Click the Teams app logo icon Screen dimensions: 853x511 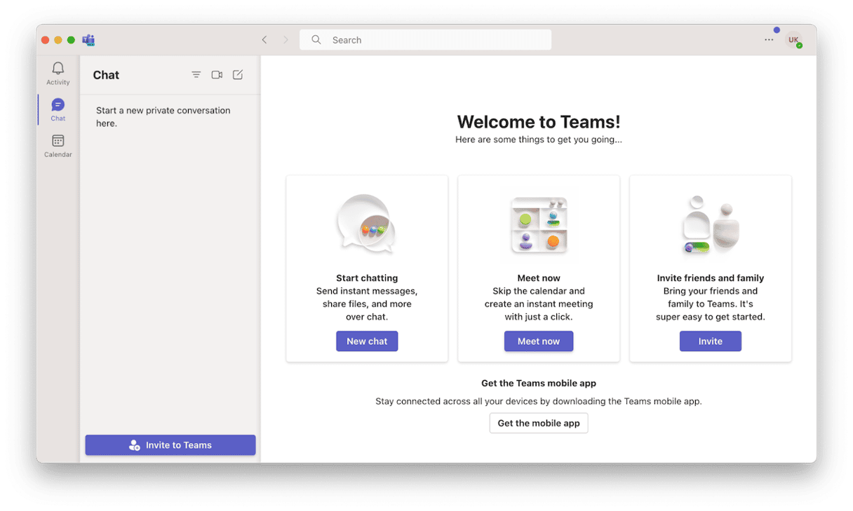[x=88, y=40]
